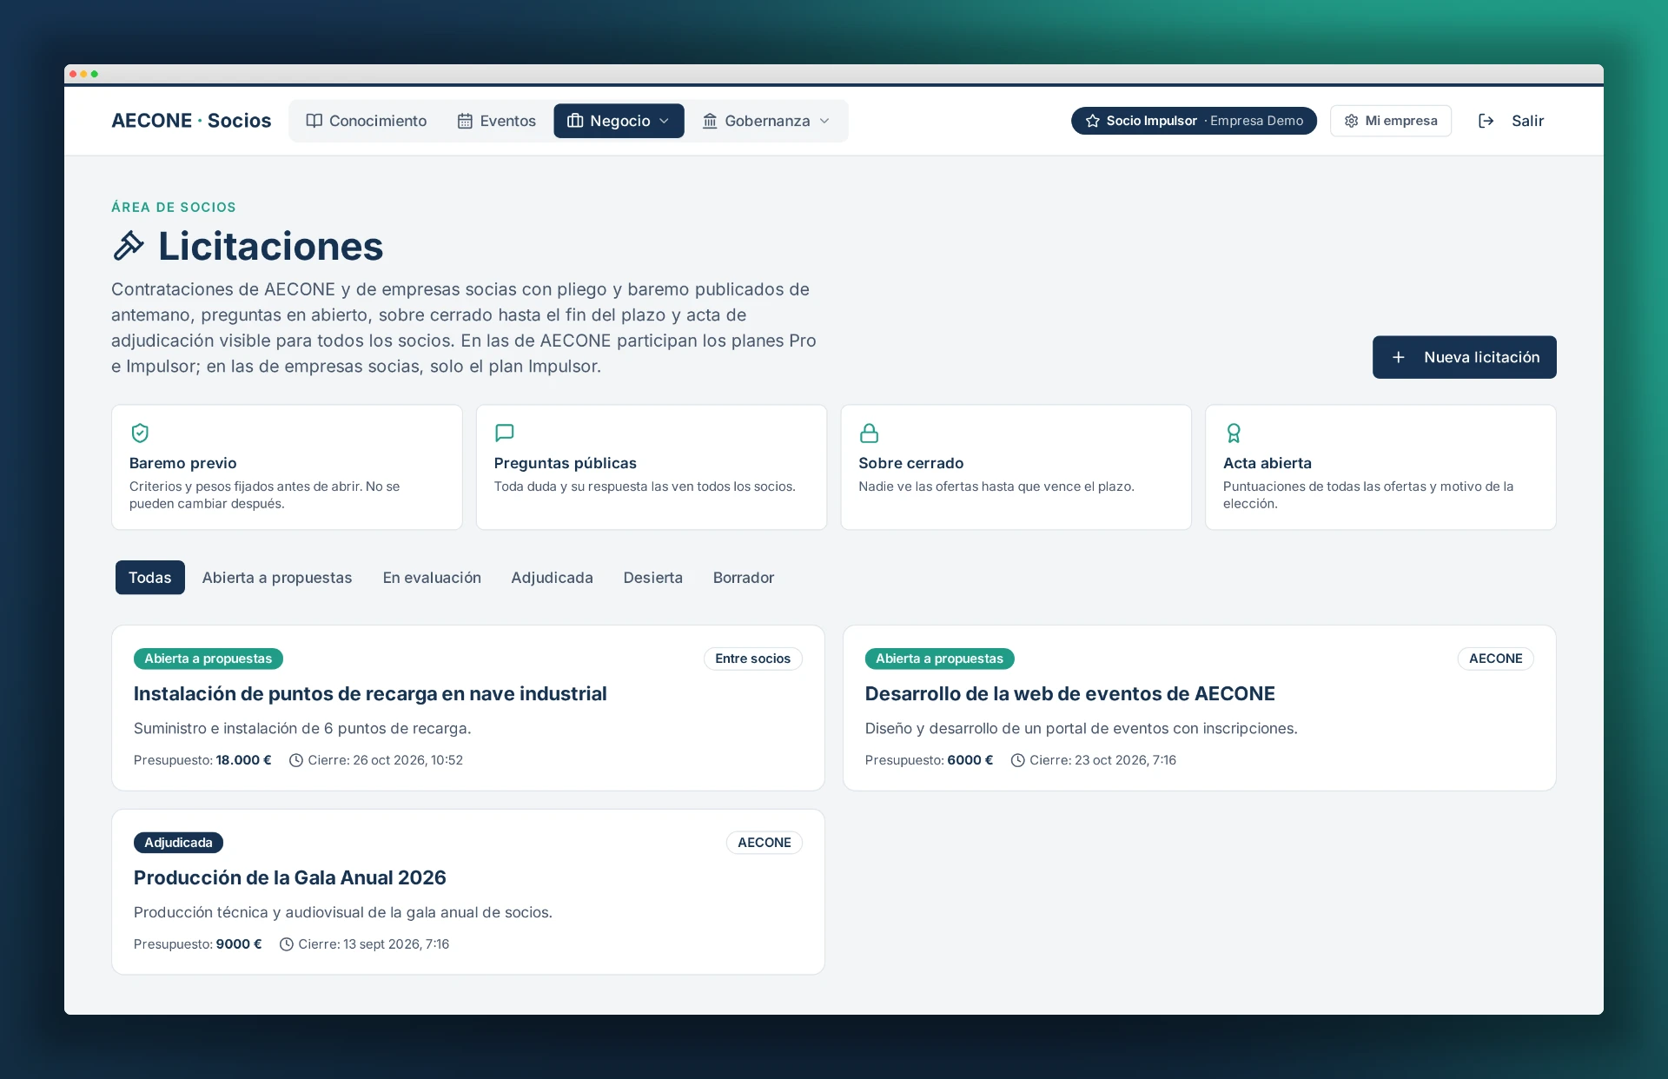1668x1079 pixels.
Task: Click the logout arrow icon beside Salir
Action: (1486, 121)
